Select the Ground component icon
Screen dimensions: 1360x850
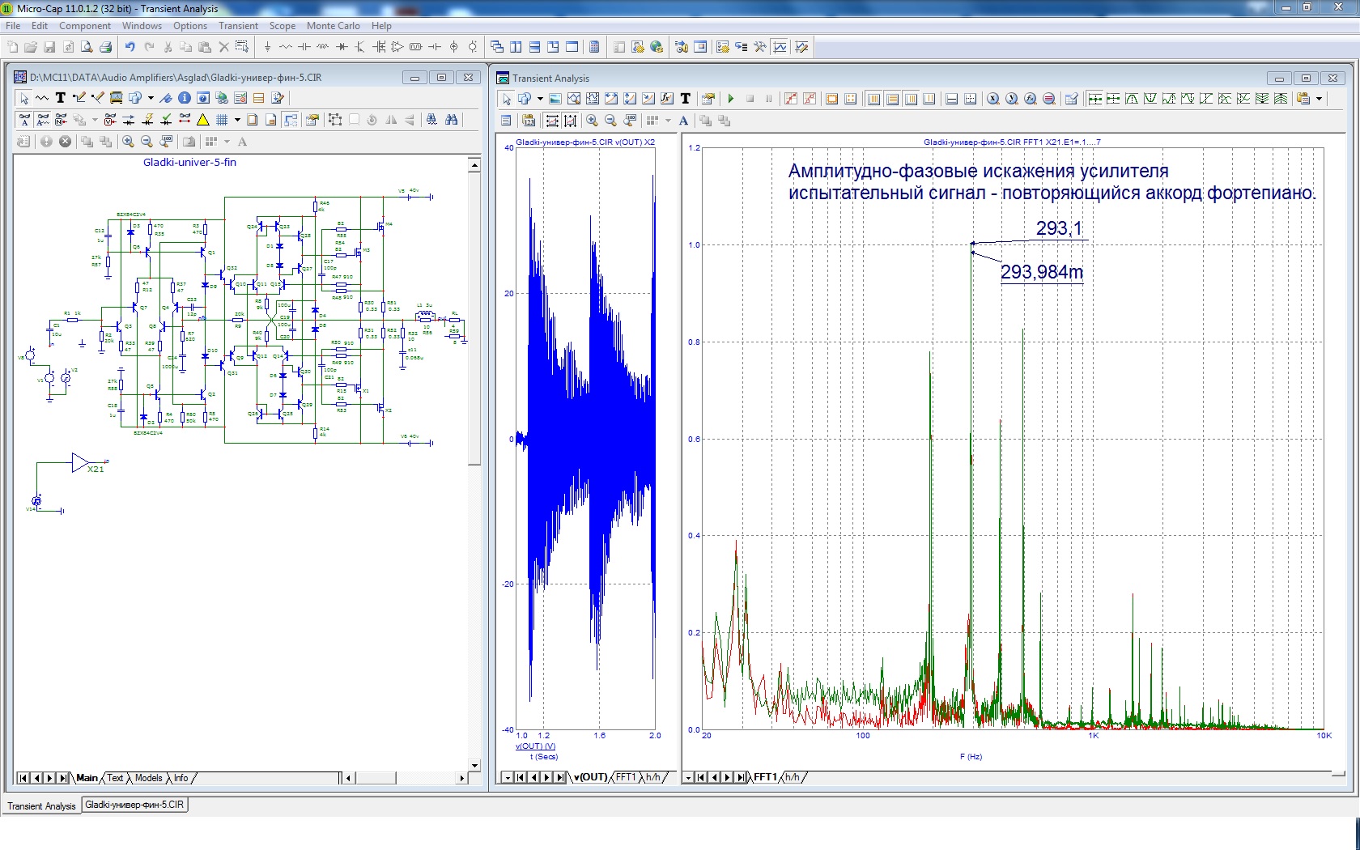(x=267, y=47)
